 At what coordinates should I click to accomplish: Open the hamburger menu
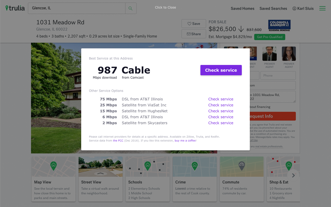(x=322, y=8)
